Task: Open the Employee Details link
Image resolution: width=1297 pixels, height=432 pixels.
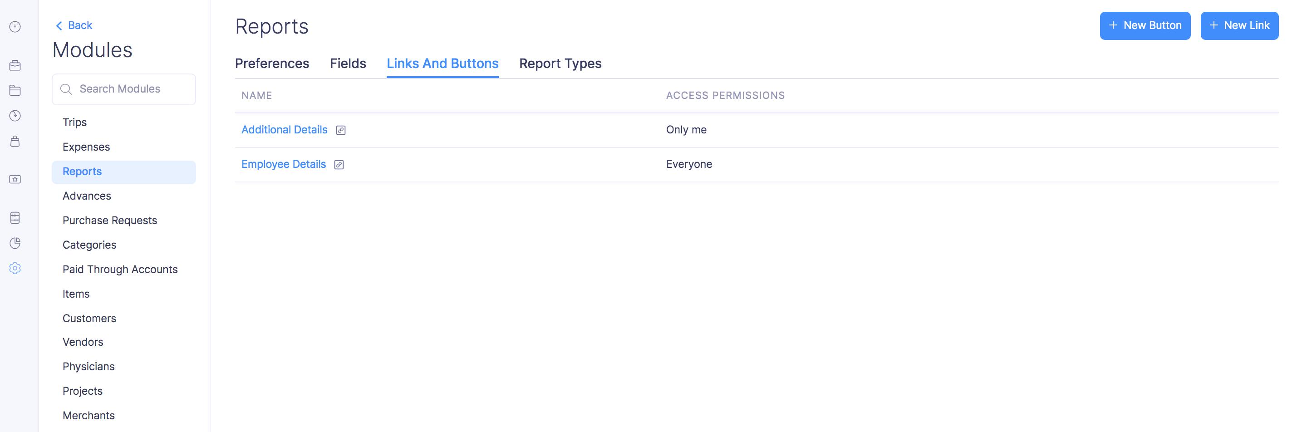Action: pyautogui.click(x=284, y=165)
